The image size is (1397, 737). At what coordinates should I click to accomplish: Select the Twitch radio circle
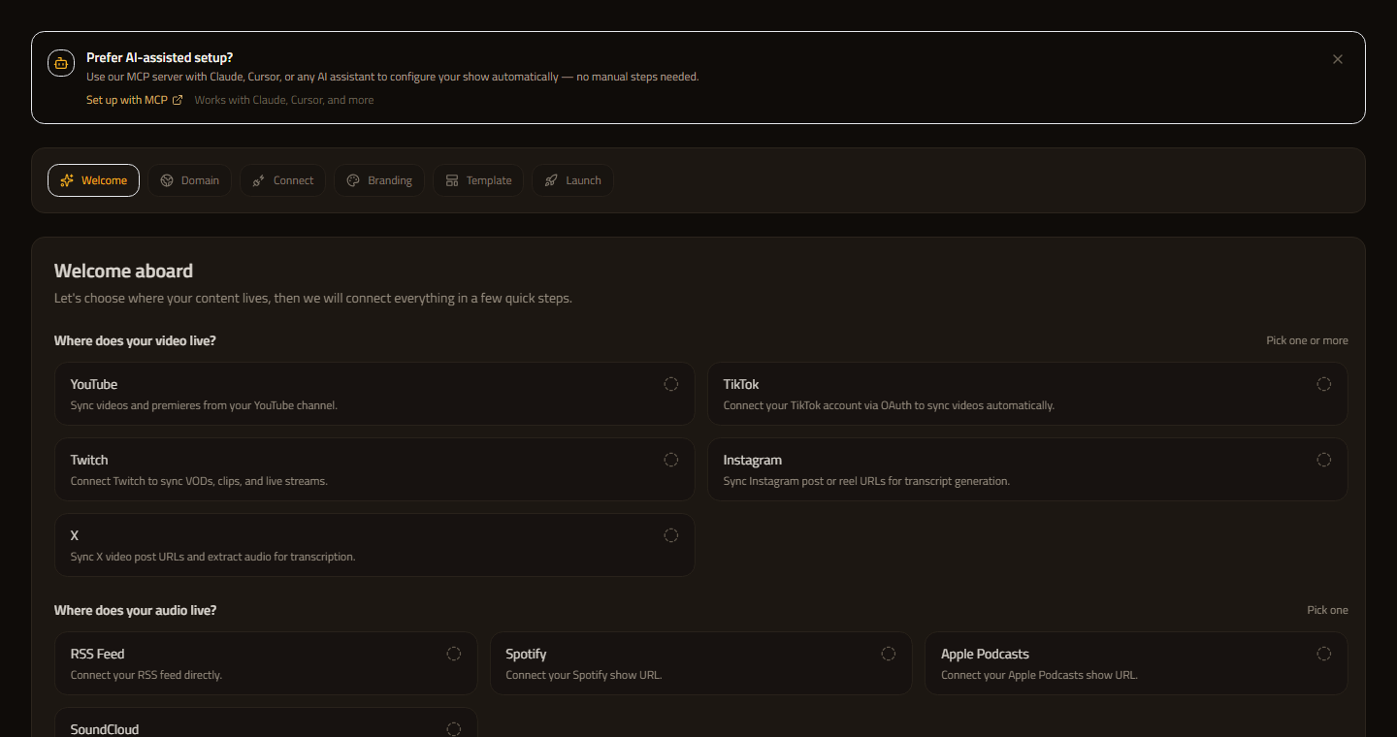pos(670,460)
